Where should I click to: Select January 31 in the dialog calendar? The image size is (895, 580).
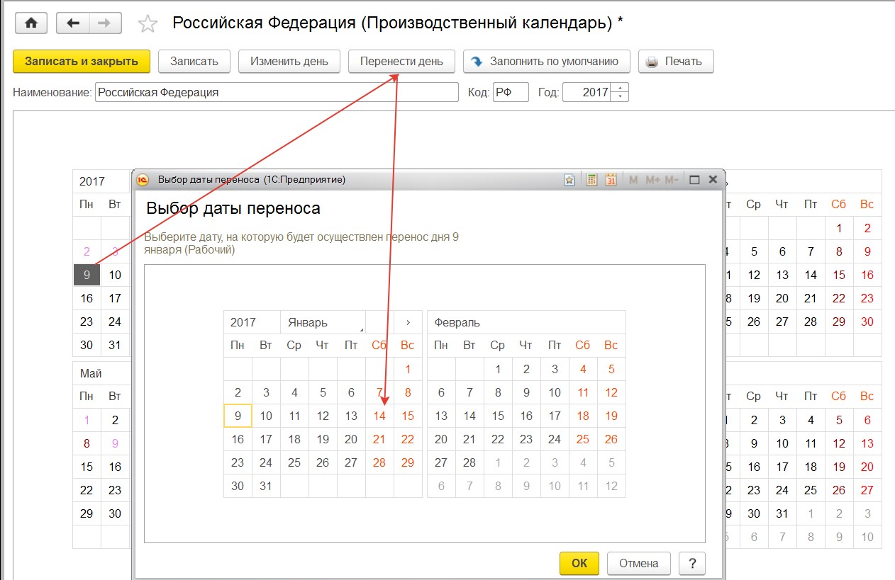(266, 486)
